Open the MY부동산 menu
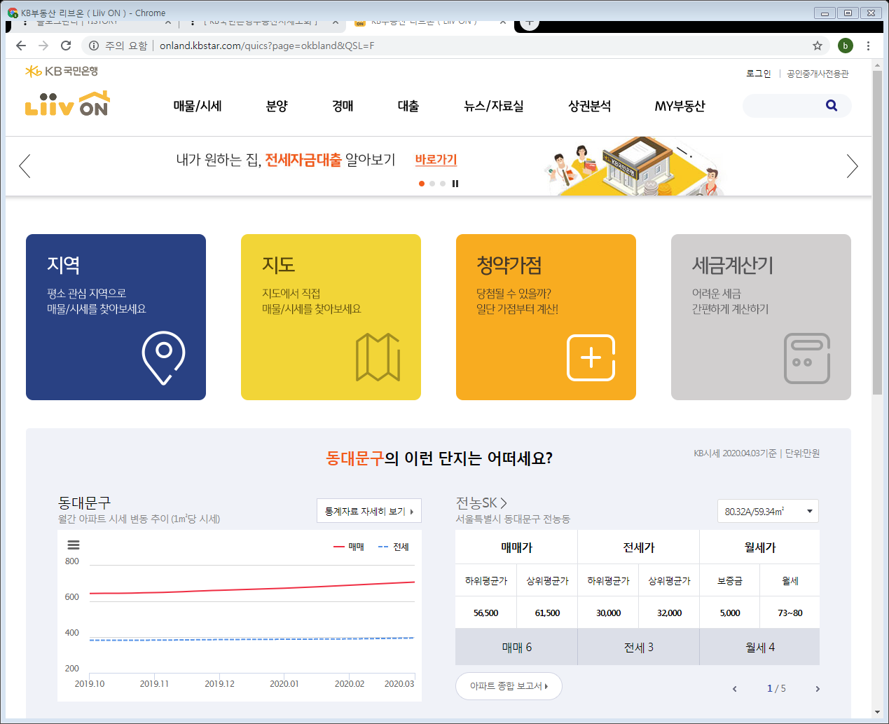 680,106
